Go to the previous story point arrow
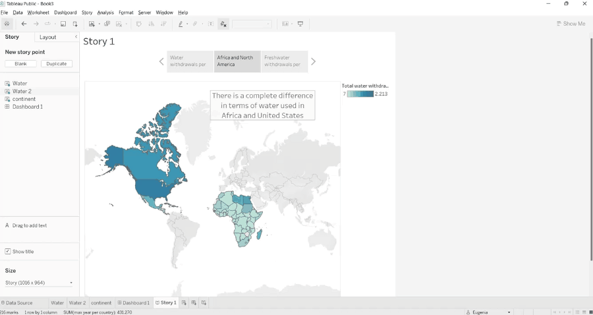Image resolution: width=593 pixels, height=315 pixels. (161, 61)
